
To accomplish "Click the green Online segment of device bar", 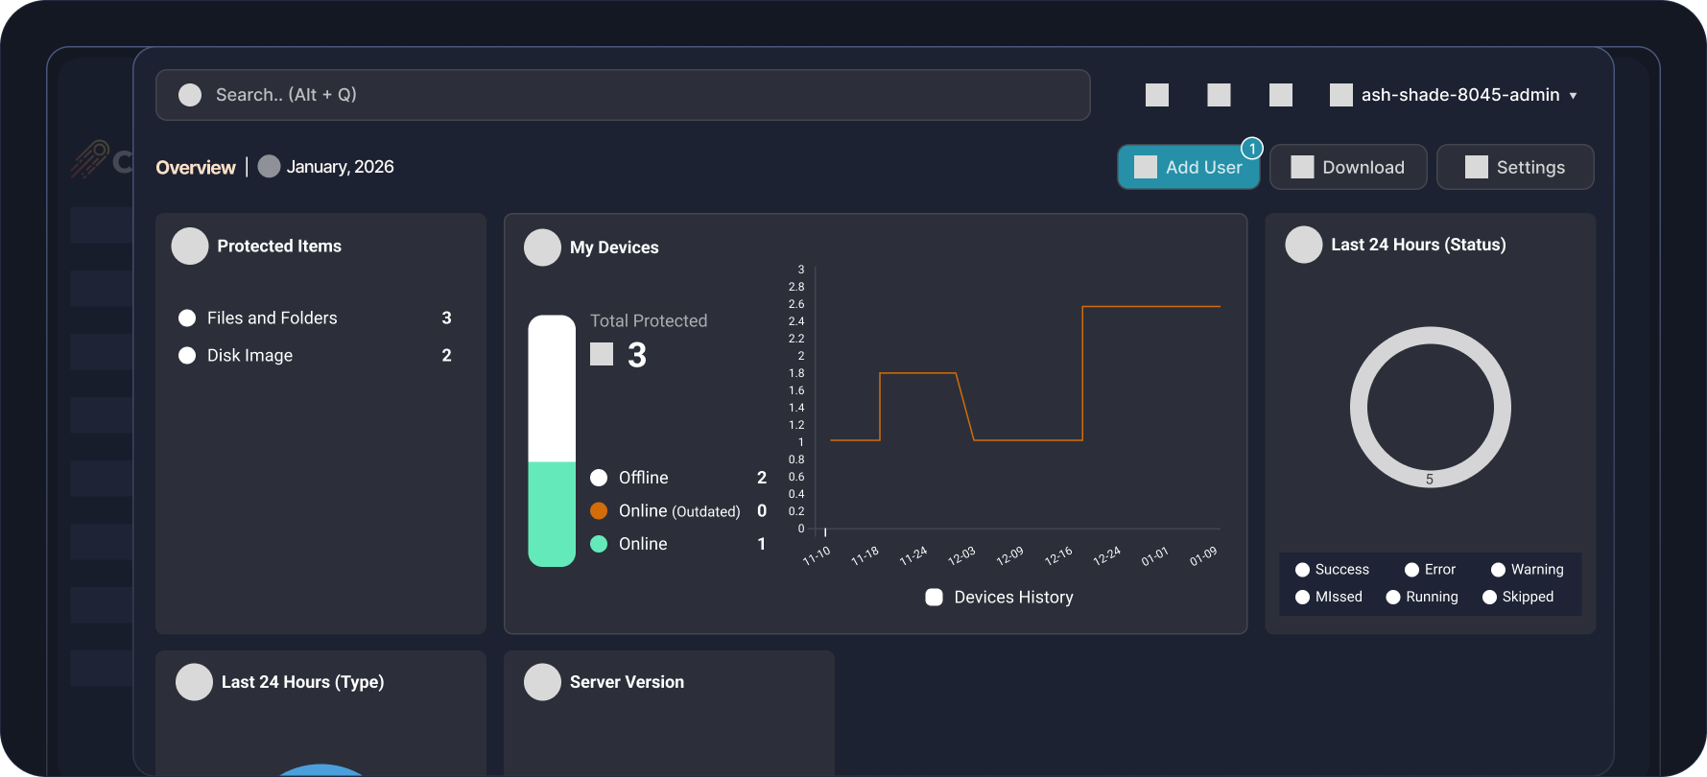I will click(552, 514).
